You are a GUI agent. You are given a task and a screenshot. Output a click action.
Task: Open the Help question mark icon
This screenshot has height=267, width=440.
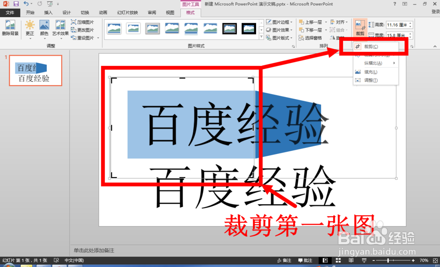pyautogui.click(x=395, y=4)
